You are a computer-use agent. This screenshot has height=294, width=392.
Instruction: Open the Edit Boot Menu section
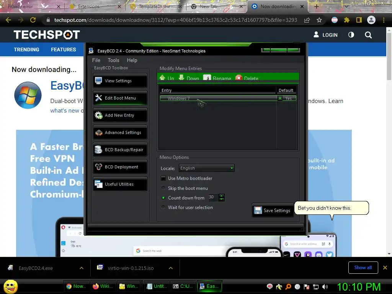pyautogui.click(x=120, y=98)
